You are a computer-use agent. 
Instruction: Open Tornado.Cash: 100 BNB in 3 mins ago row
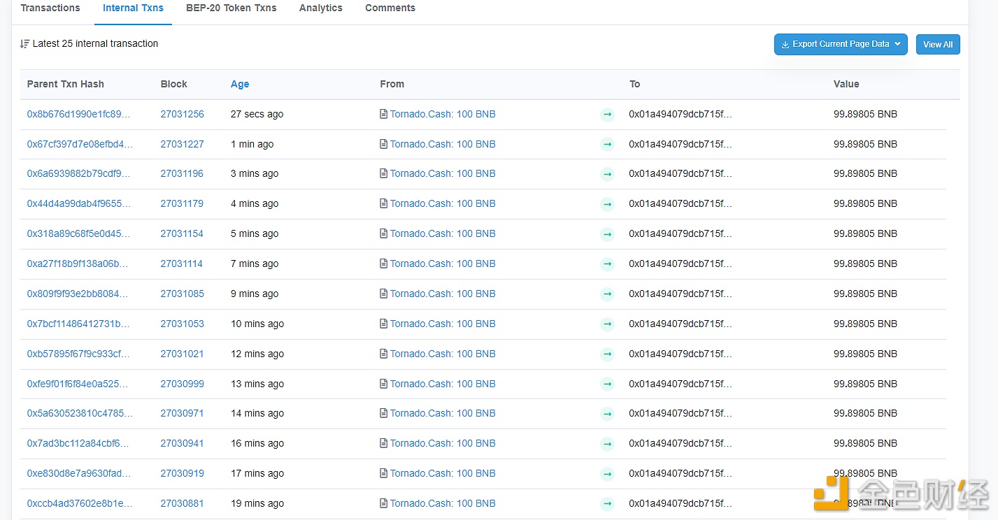point(443,173)
